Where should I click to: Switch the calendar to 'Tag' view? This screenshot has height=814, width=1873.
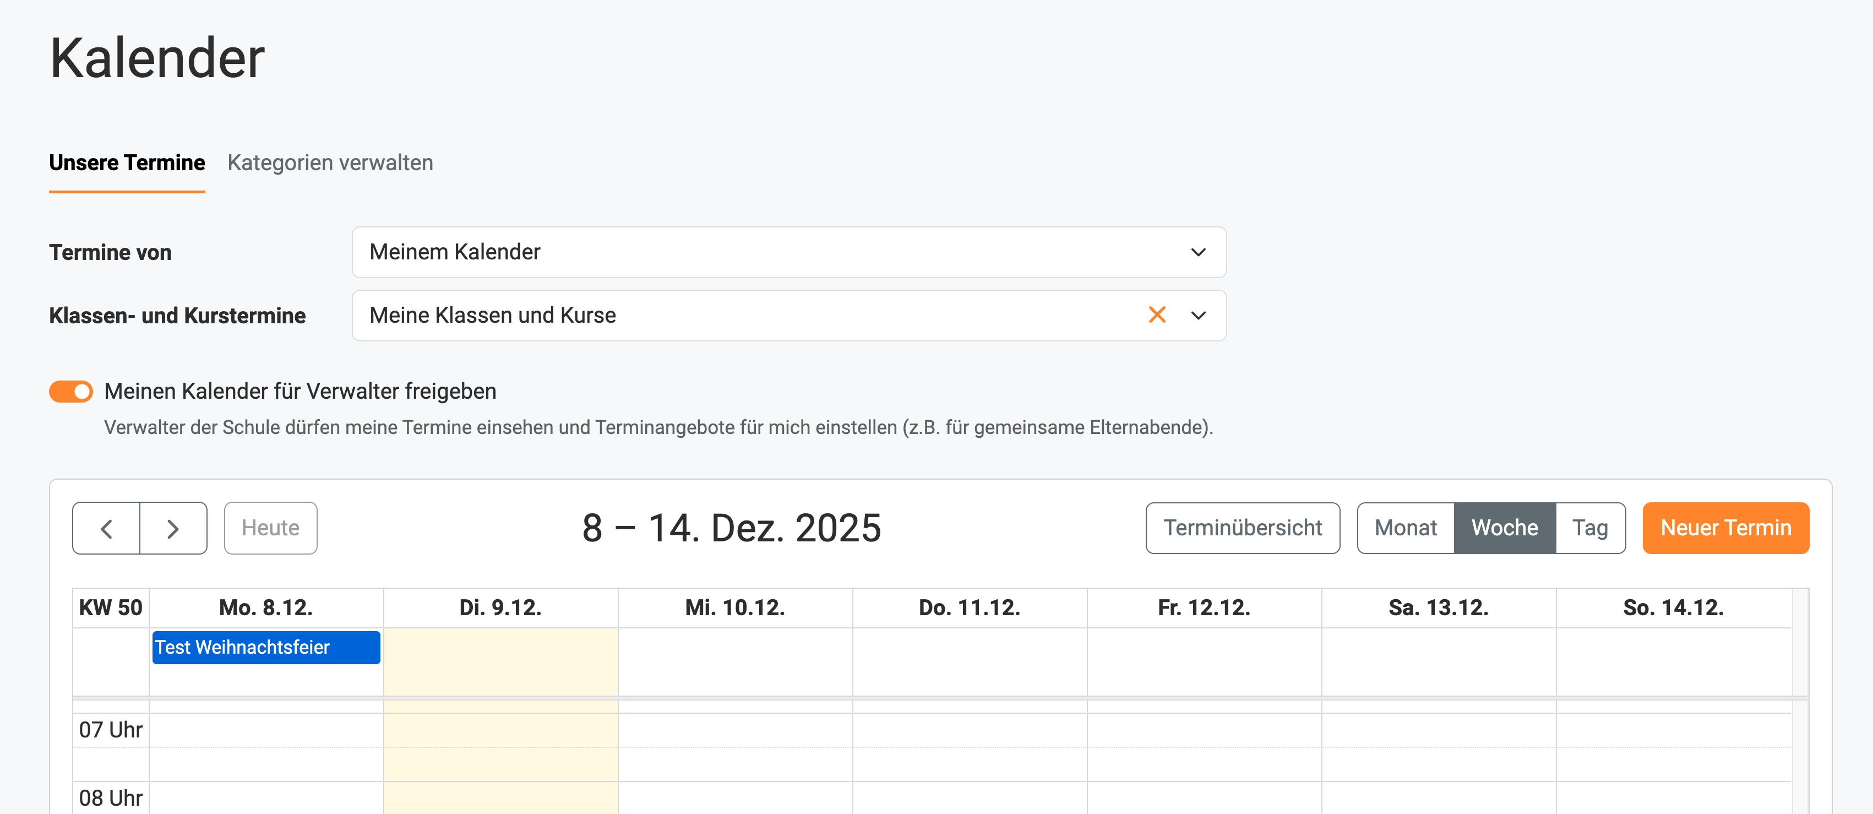tap(1590, 528)
